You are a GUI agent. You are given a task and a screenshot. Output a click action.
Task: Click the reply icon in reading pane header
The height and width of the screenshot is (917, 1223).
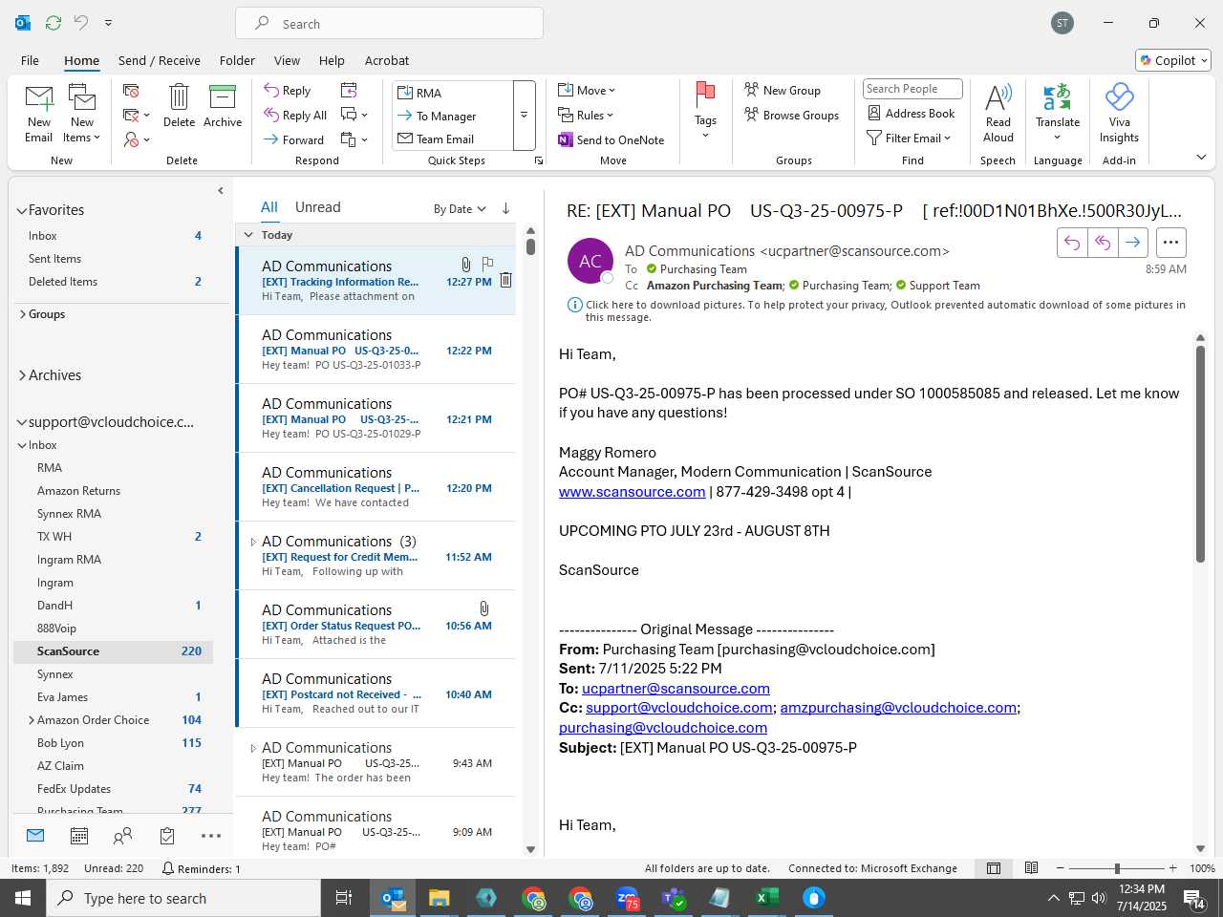[x=1072, y=243]
